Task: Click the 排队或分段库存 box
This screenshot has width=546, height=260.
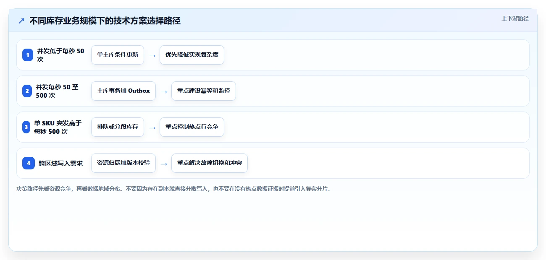Action: tap(118, 127)
